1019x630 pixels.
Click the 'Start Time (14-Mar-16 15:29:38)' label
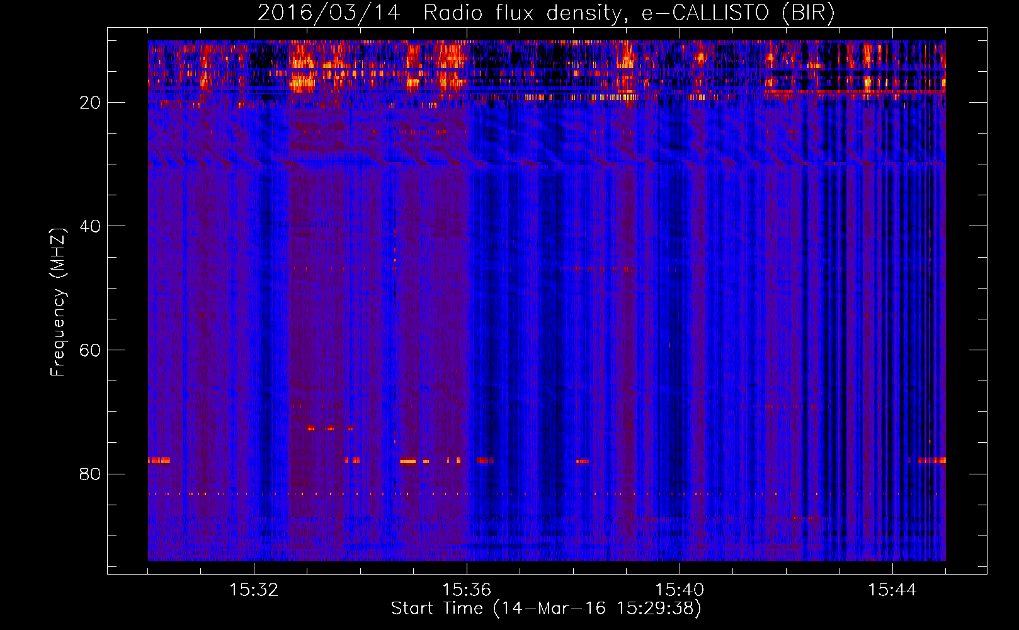(546, 609)
